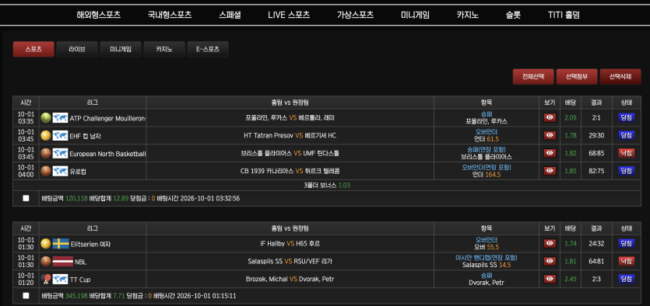Viewport: 650px width, 306px height.
Task: Click tennis ball icon in ATP Challenger row
Action: tap(46, 118)
